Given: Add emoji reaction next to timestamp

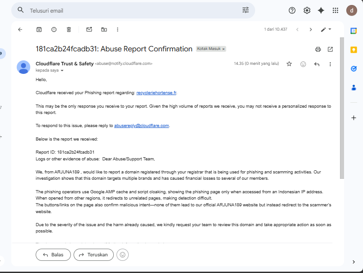Looking at the screenshot, I should (x=303, y=64).
